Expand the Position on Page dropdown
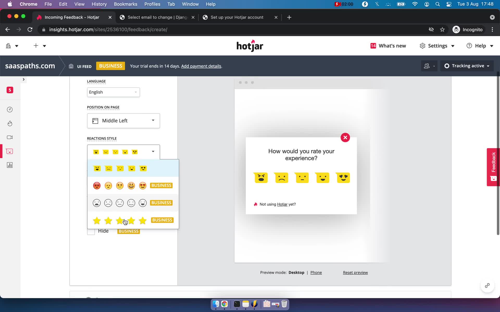Image resolution: width=500 pixels, height=312 pixels. 123,120
